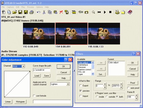Delete selection with the red X icon
Viewport: 143px width, 108px height.
[x=61, y=12]
